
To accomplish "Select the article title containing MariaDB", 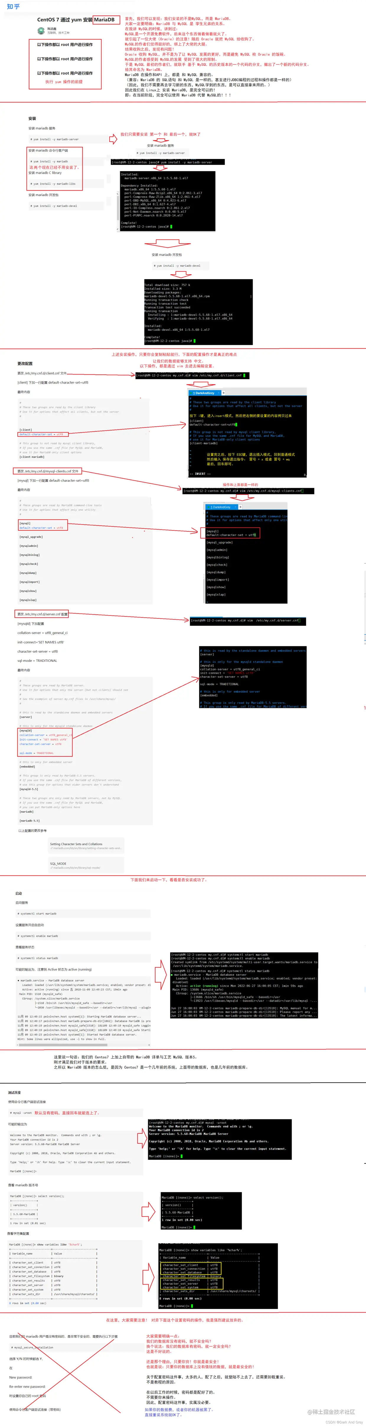I will coord(76,20).
